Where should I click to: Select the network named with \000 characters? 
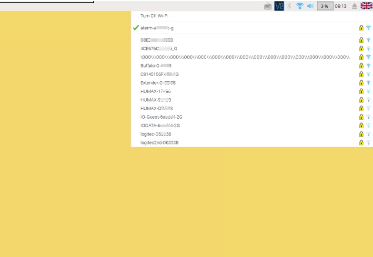pos(245,57)
